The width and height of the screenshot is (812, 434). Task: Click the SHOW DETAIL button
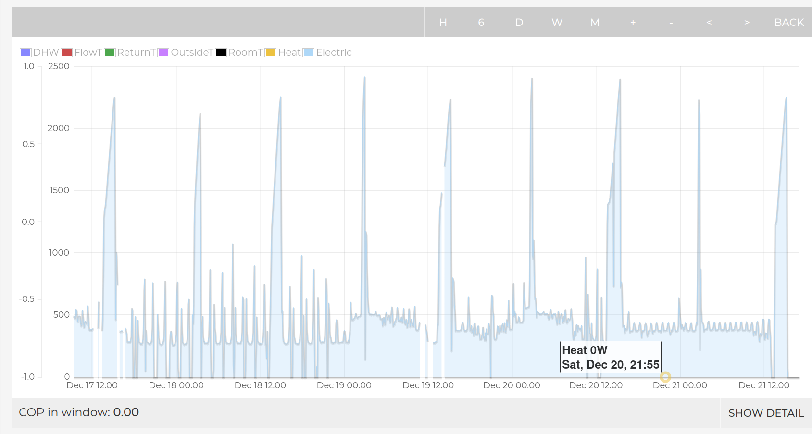pyautogui.click(x=765, y=413)
